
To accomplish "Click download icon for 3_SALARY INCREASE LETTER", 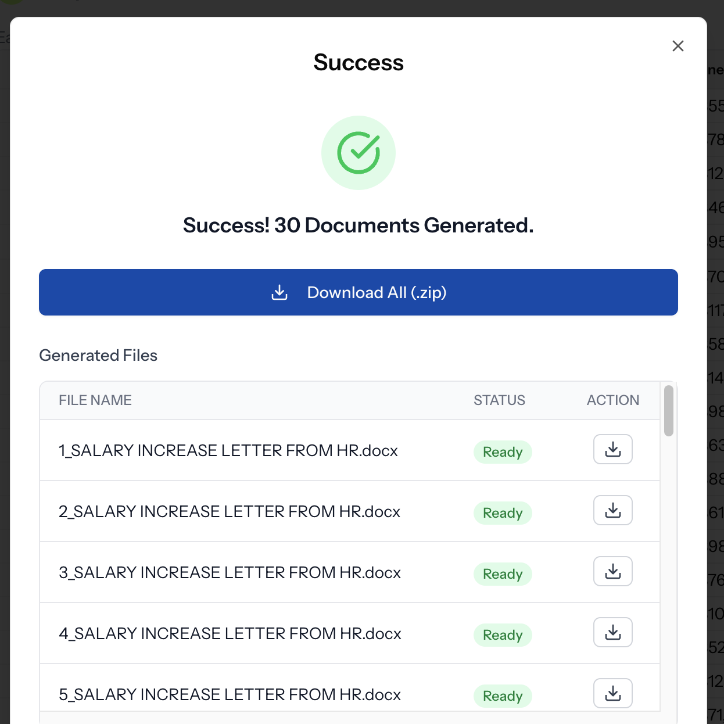I will click(x=612, y=571).
